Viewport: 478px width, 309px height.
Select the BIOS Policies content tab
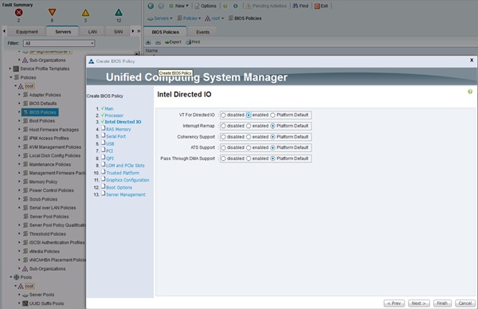165,32
